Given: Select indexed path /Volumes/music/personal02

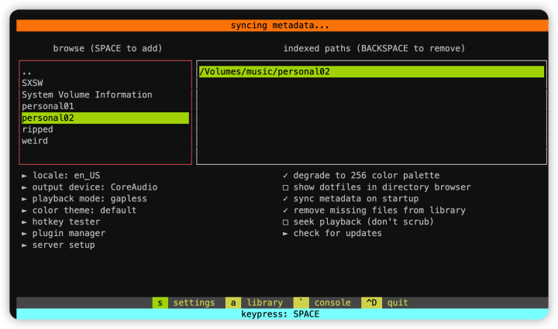Looking at the screenshot, I should 371,72.
